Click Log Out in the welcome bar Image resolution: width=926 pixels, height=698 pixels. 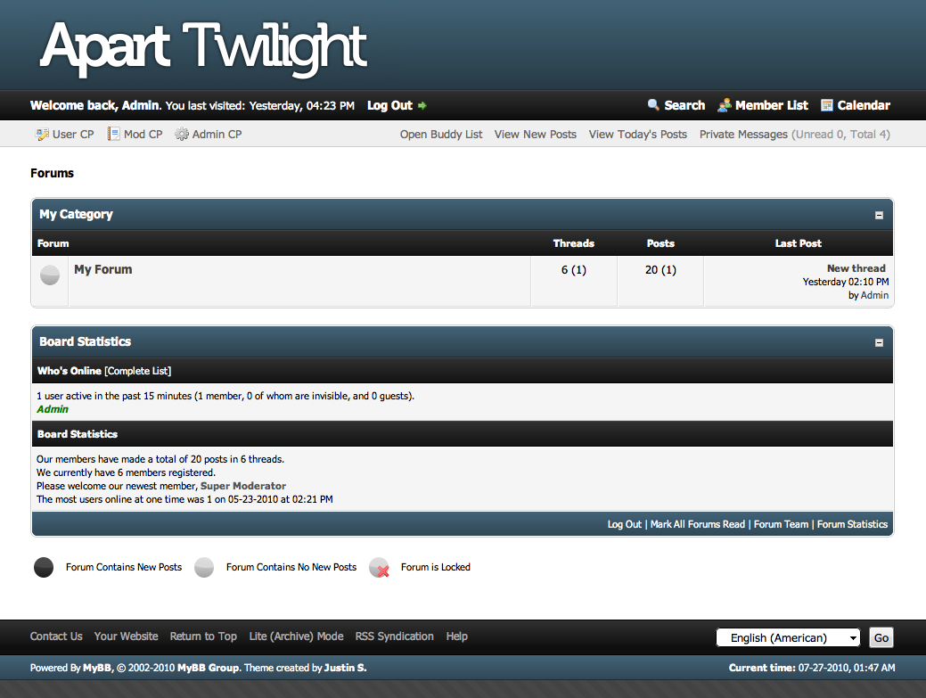point(389,105)
